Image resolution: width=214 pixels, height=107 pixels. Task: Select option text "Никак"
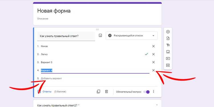coord(44,46)
